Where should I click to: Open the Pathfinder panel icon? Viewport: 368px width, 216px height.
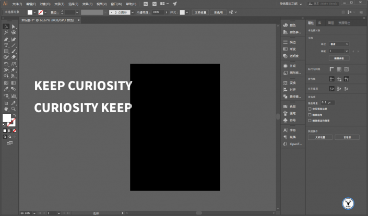(292, 97)
